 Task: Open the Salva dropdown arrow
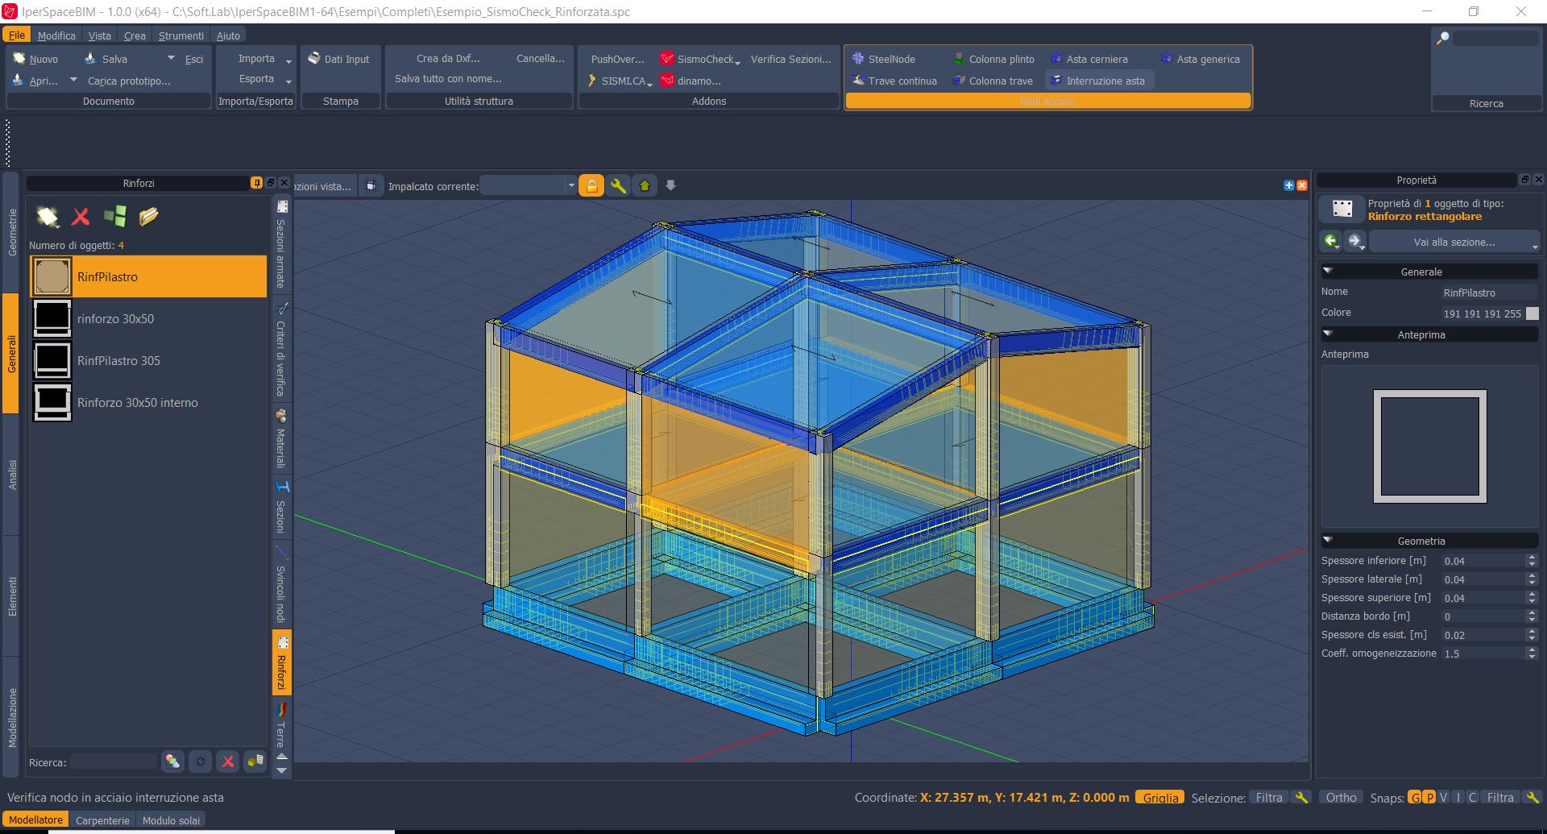171,58
